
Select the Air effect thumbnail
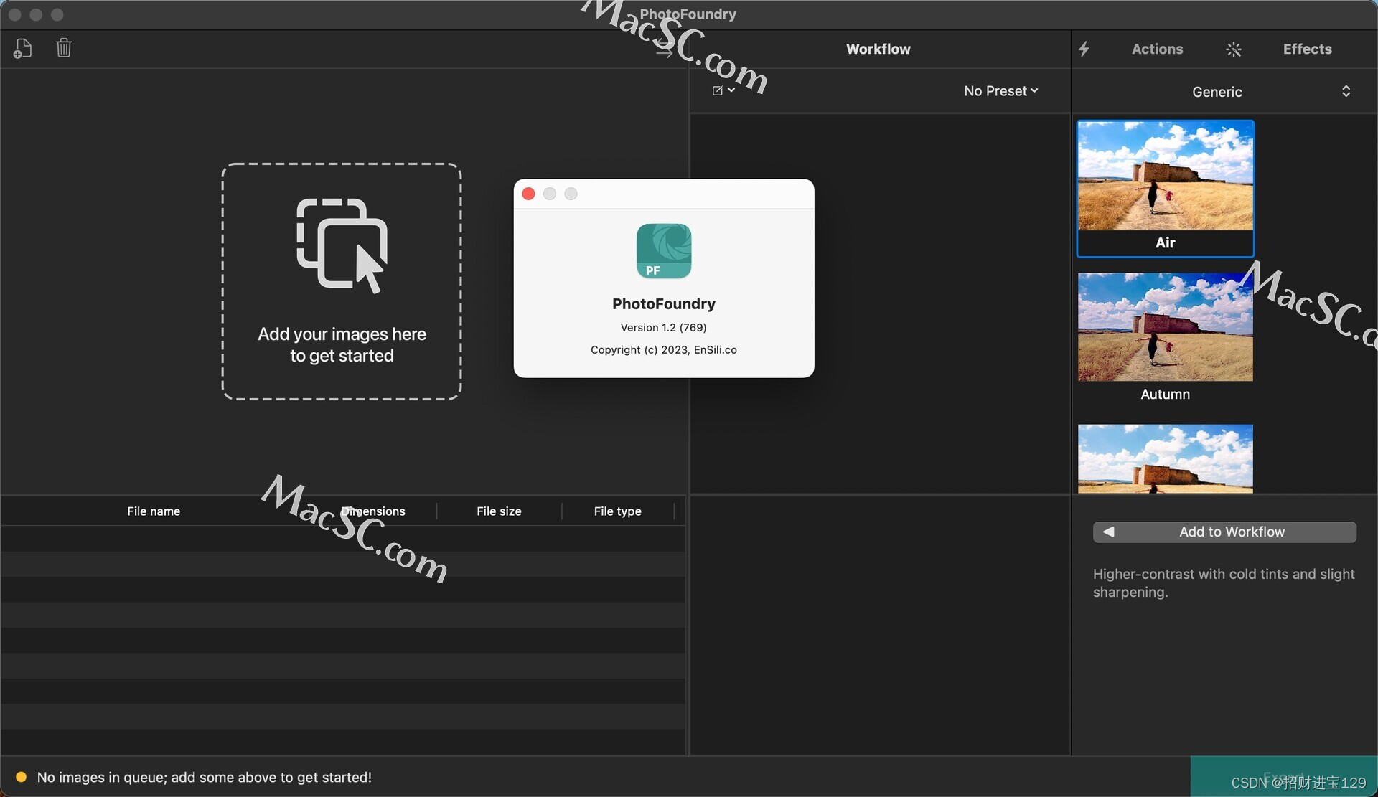(1165, 188)
